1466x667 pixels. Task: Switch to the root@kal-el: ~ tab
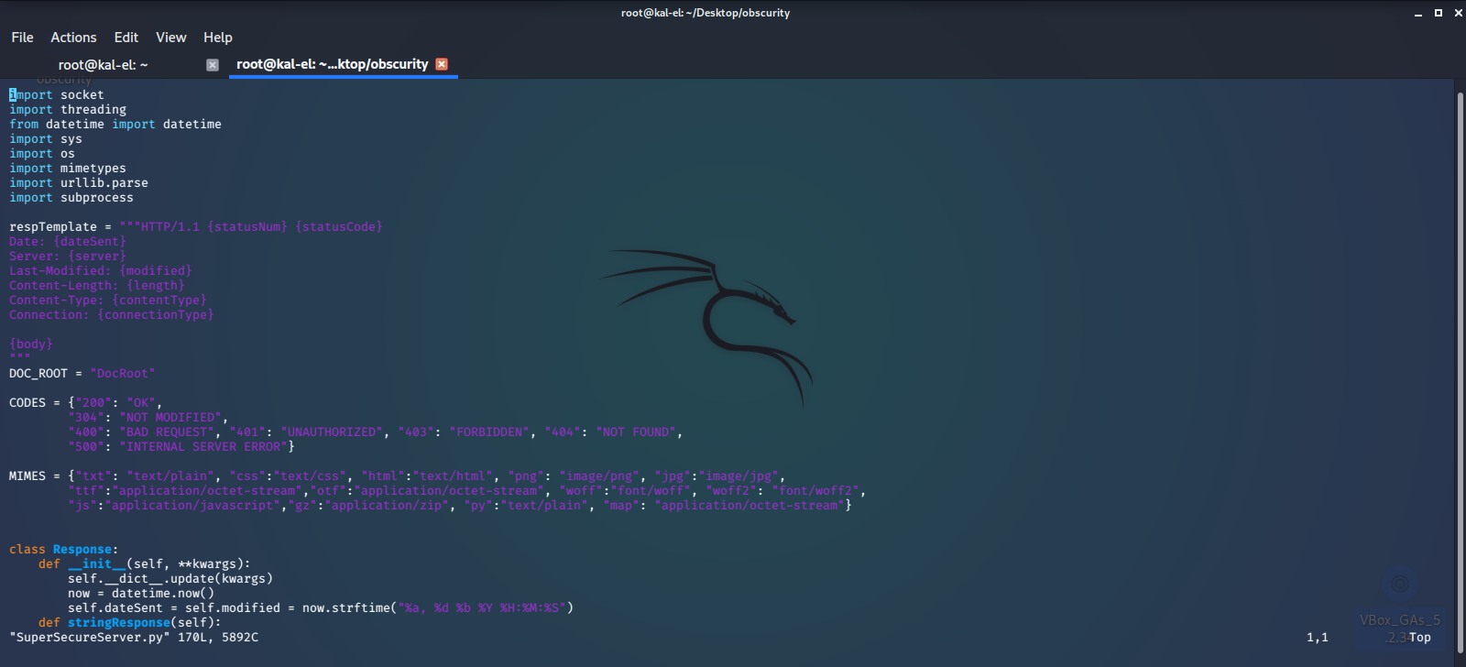point(103,65)
